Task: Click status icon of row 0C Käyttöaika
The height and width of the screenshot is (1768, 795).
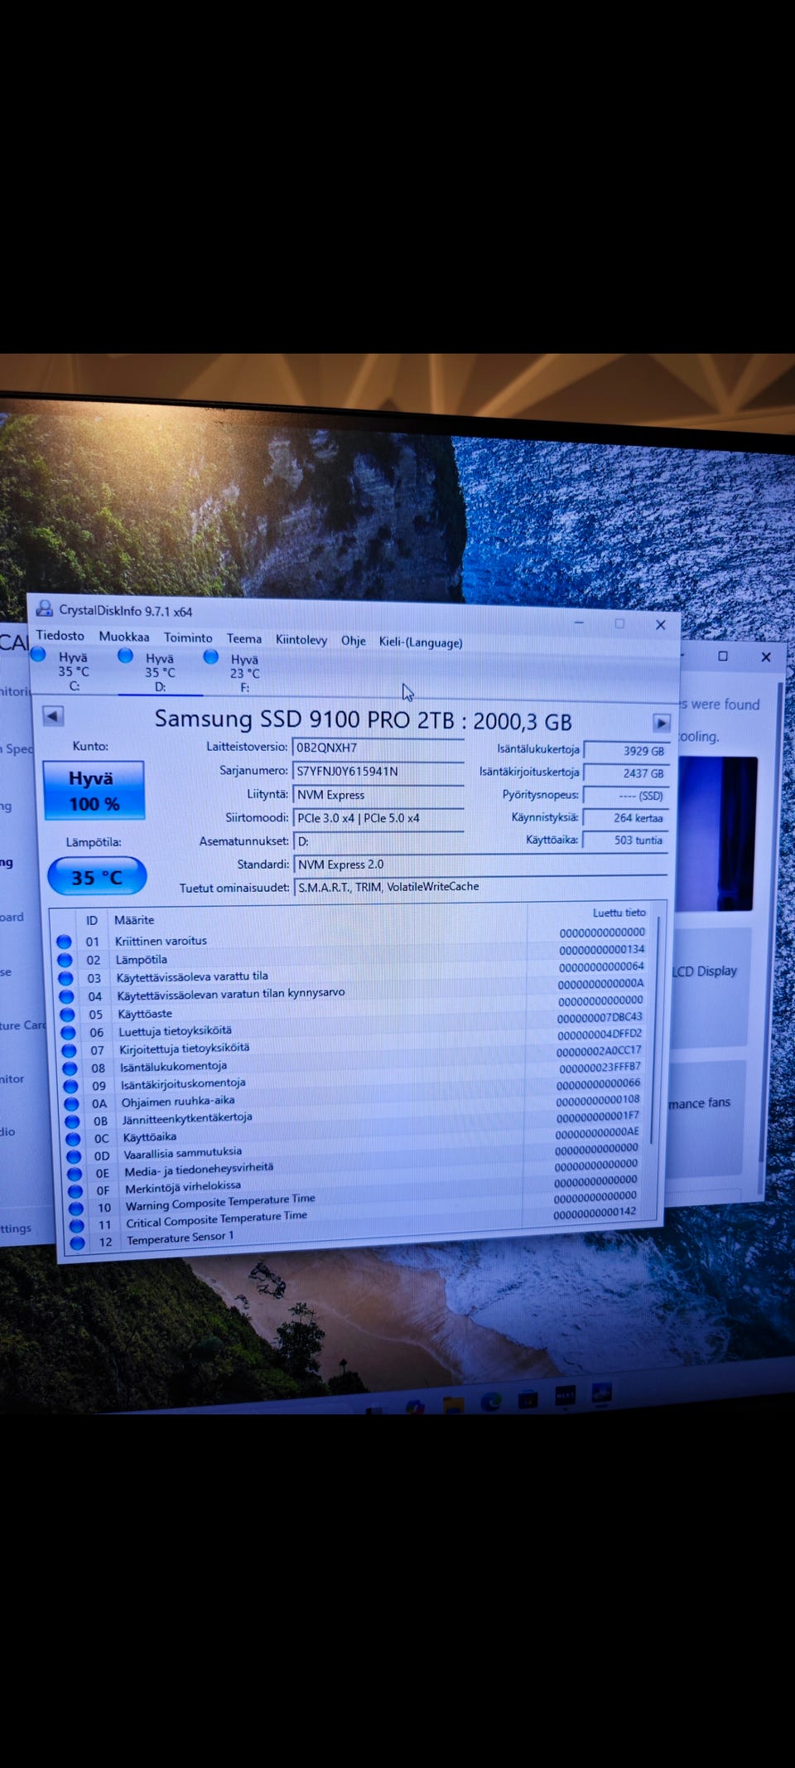Action: point(74,1139)
